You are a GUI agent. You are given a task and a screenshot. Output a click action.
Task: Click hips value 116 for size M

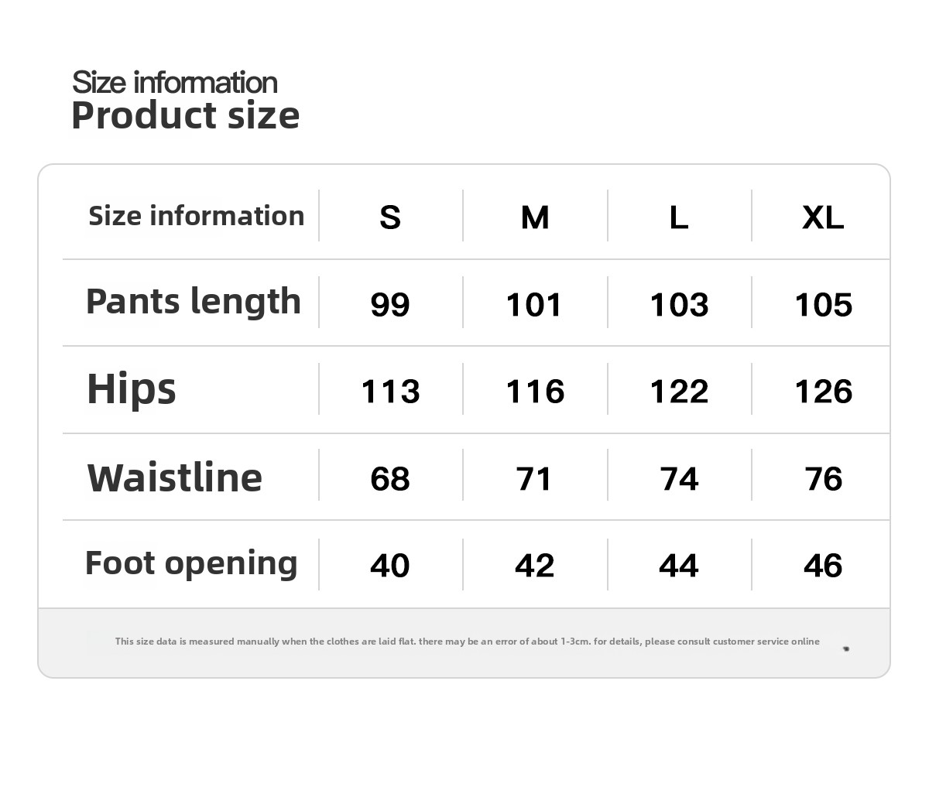coord(535,392)
